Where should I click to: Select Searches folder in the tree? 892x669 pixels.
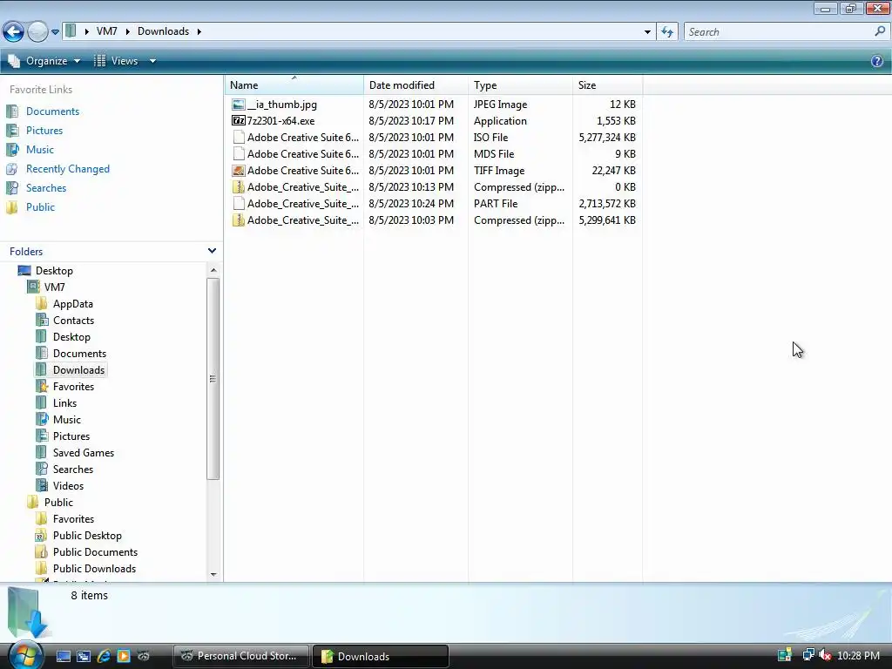point(73,470)
